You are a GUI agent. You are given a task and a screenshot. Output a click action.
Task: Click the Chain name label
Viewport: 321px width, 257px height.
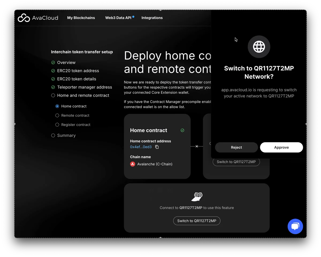[140, 157]
